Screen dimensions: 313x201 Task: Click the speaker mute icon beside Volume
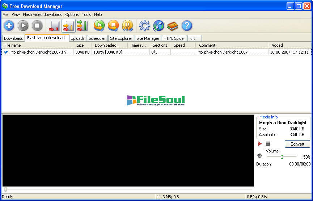[259, 156]
